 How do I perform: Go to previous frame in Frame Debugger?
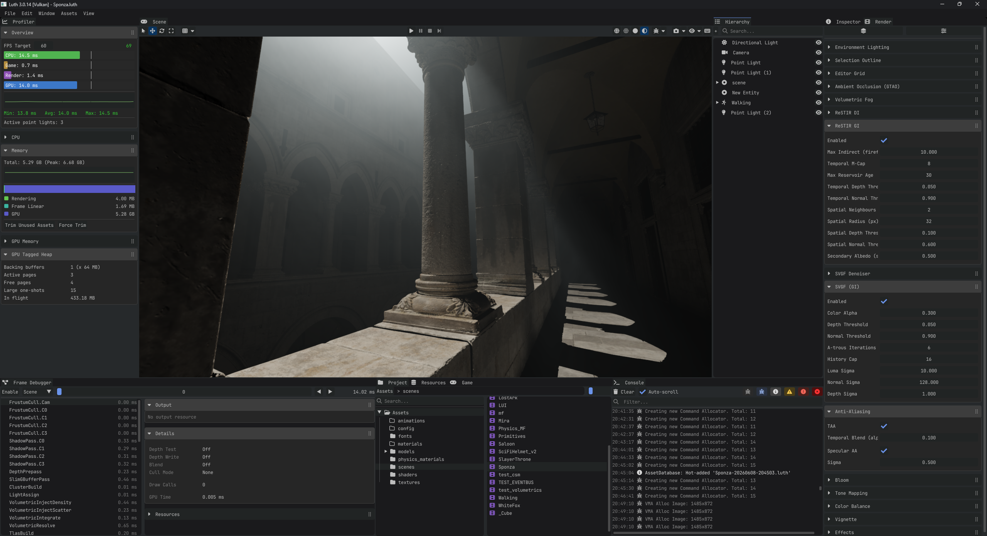[319, 392]
